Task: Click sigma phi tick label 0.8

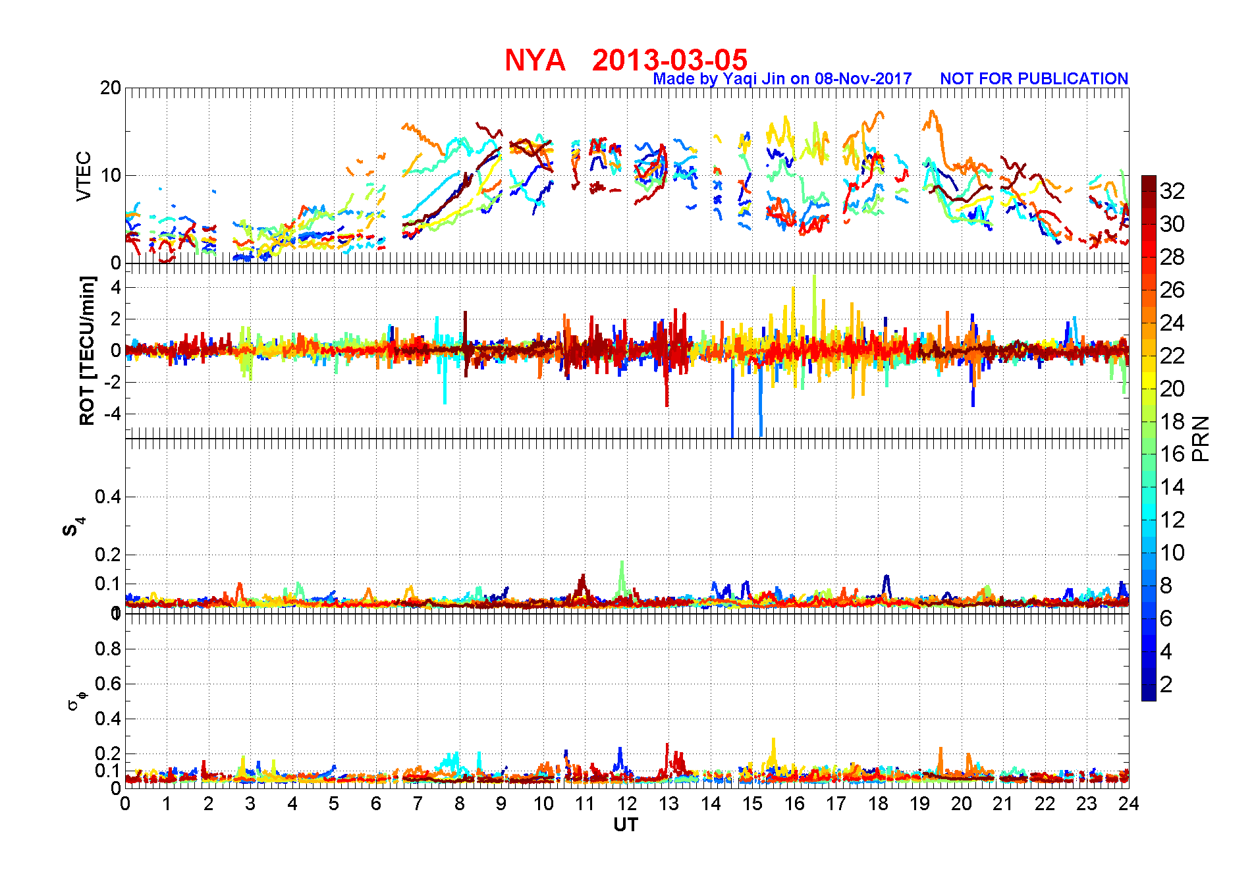Action: point(108,649)
